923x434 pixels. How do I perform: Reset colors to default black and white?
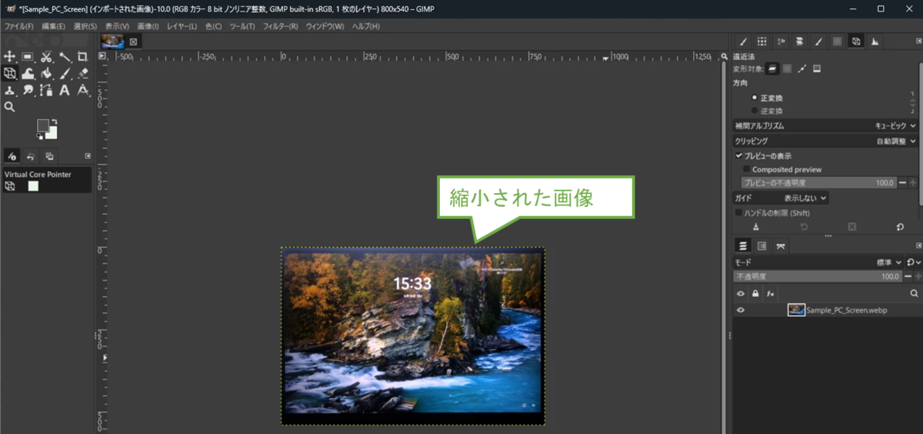coord(39,137)
